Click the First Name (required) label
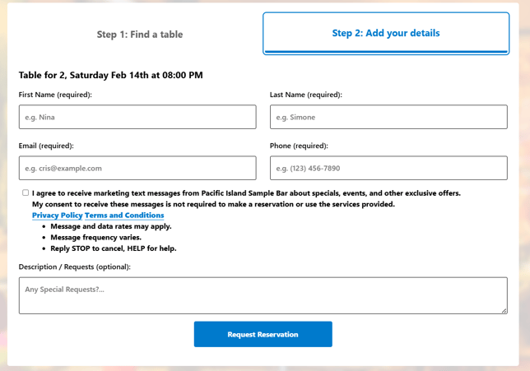The height and width of the screenshot is (371, 530). 55,95
